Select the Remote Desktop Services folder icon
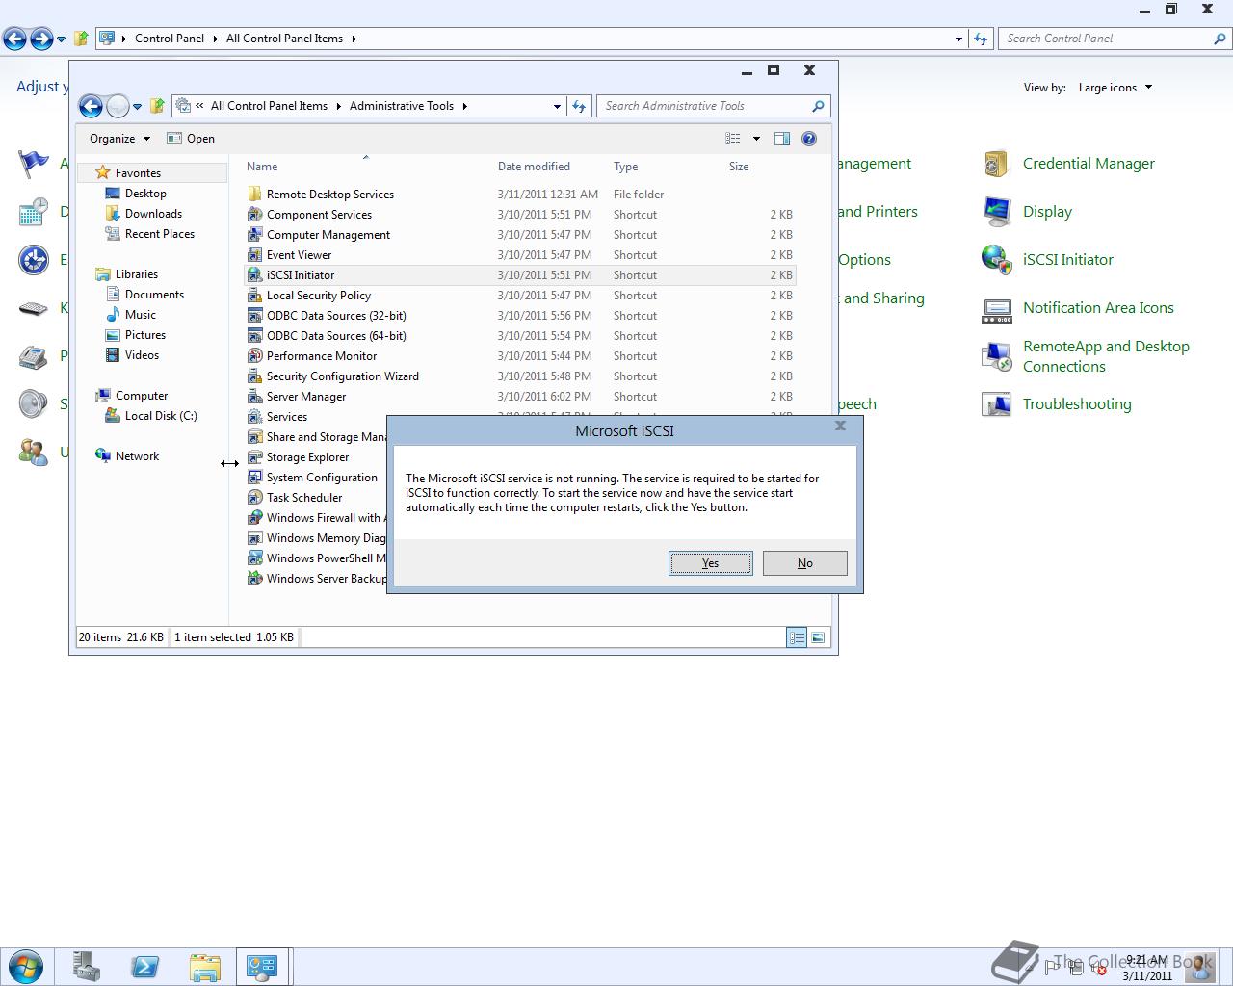The width and height of the screenshot is (1233, 986). [254, 195]
